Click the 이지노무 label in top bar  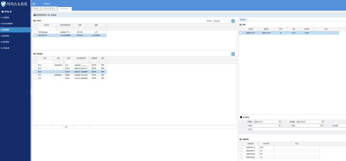tap(47, 4)
